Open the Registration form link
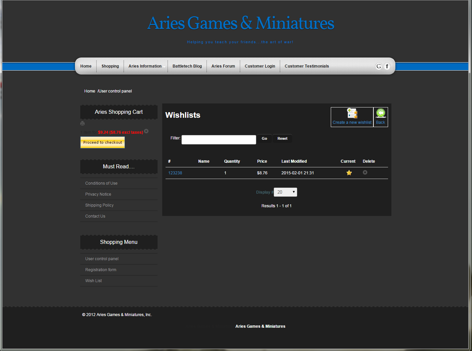This screenshot has height=351, width=472. click(x=101, y=270)
